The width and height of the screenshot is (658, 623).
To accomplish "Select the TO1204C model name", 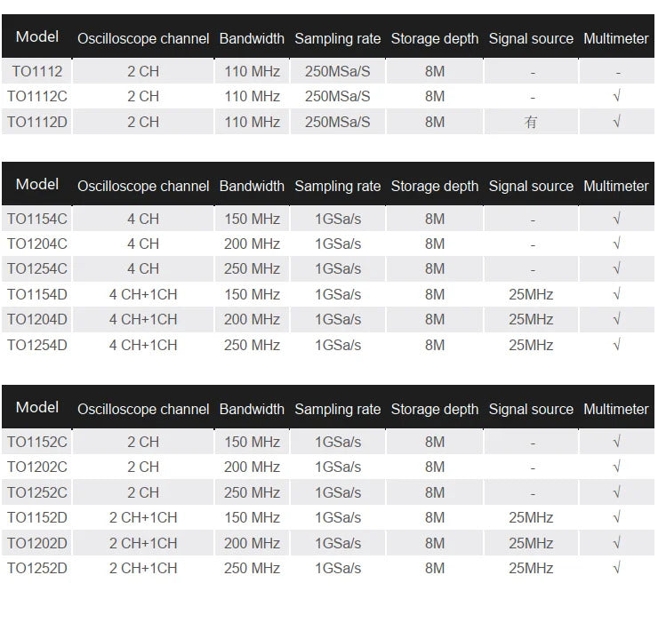I will click(37, 244).
